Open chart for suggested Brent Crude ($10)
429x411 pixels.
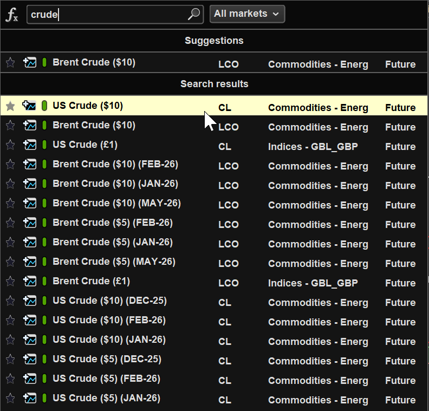[30, 62]
